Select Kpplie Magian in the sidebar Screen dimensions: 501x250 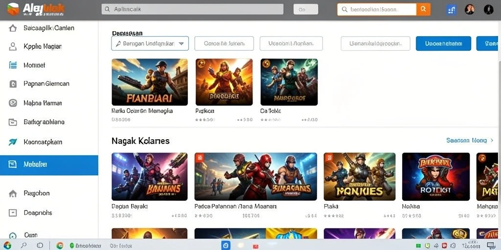click(x=43, y=46)
